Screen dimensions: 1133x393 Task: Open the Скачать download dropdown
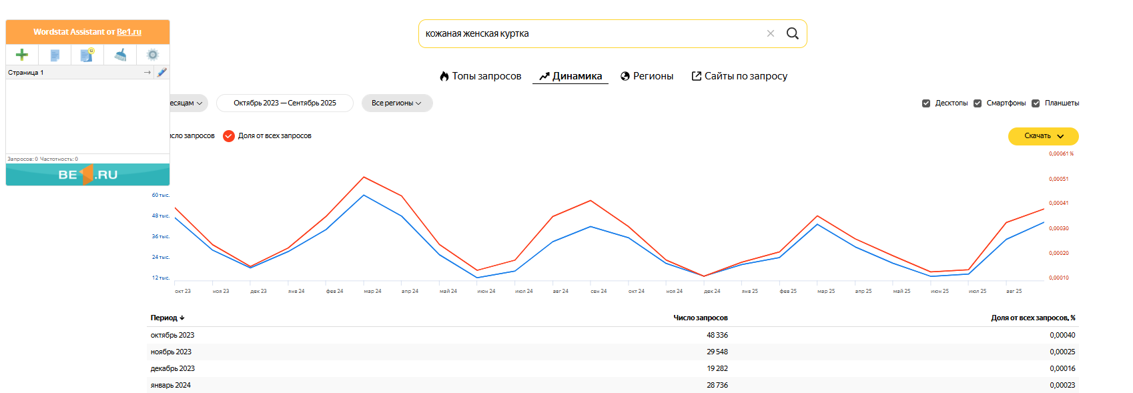(x=1043, y=136)
